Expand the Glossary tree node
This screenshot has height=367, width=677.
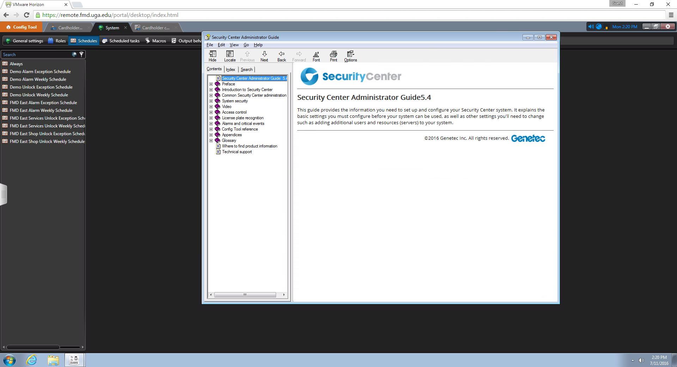(211, 140)
